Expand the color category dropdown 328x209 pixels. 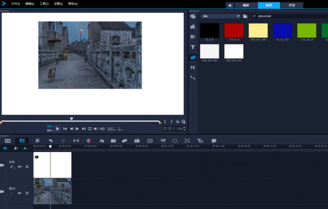click(x=238, y=16)
